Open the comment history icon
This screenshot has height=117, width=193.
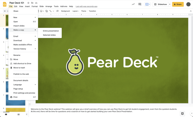pos(140,4)
